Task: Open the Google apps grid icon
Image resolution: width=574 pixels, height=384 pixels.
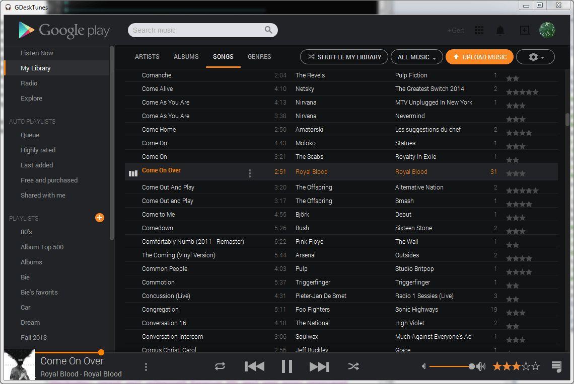Action: 479,30
